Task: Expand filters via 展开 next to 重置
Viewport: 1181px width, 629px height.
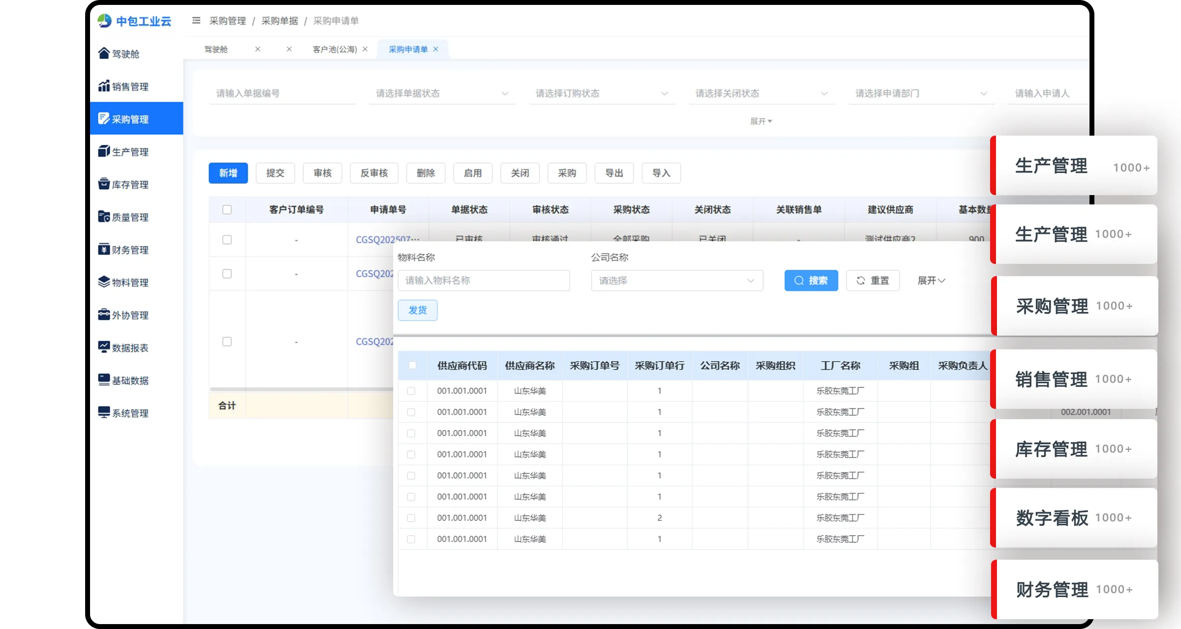Action: [931, 281]
